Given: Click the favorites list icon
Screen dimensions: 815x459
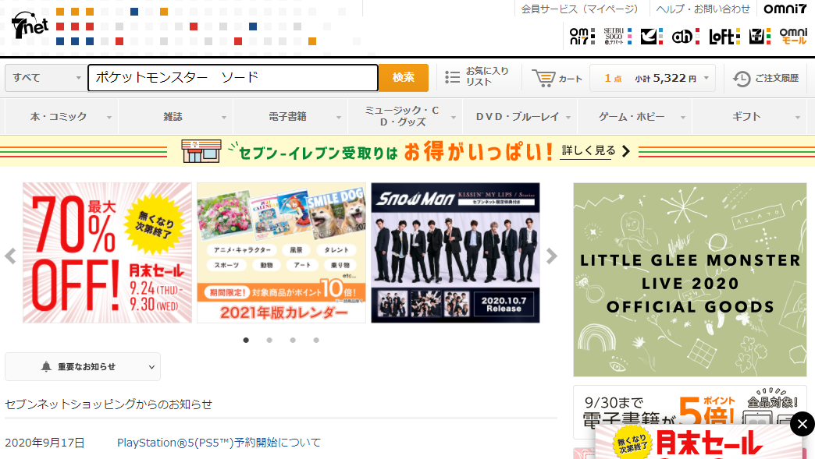Looking at the screenshot, I should click(x=452, y=77).
